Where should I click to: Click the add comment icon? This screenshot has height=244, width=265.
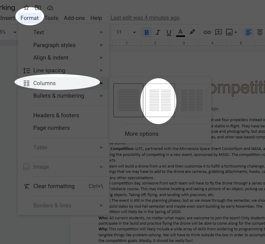pos(219,32)
